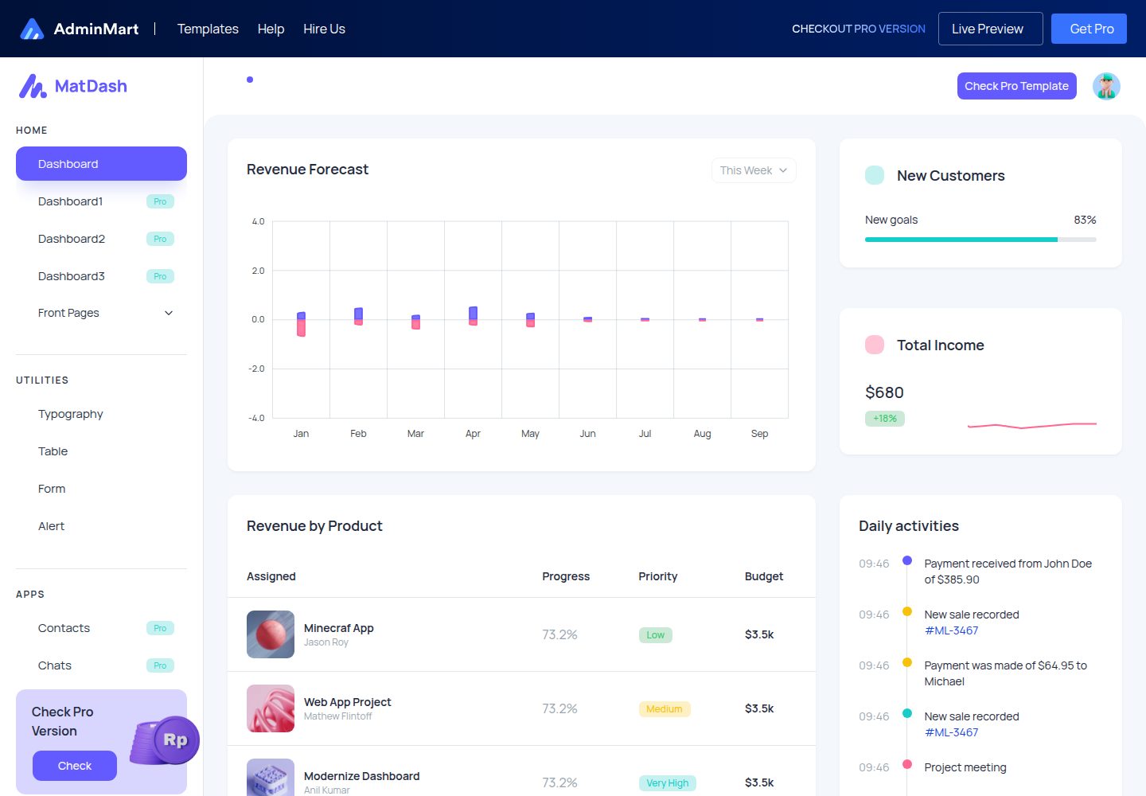This screenshot has width=1146, height=796.
Task: Open the Alert page
Action: (x=101, y=526)
